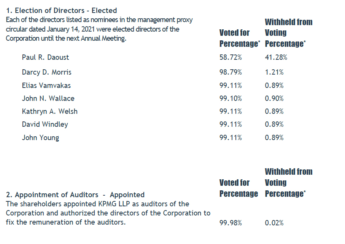The image size is (345, 244).
Task: Click the first 'Voted for Percentage*' column header
Action: [240, 38]
